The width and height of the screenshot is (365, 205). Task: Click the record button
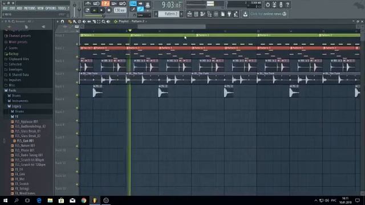click(109, 10)
